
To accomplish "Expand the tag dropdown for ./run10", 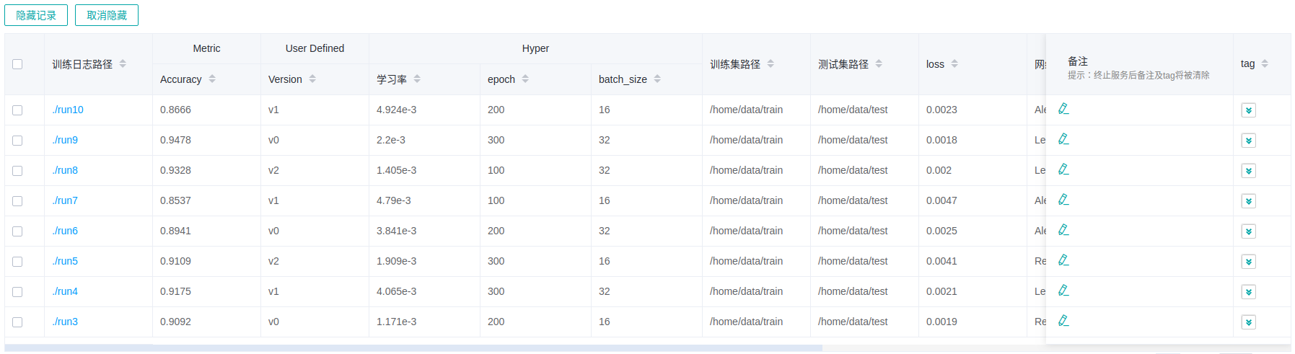I will click(1248, 110).
